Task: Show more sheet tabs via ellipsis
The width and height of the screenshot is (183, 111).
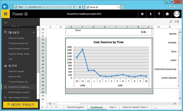Action: pos(155,108)
